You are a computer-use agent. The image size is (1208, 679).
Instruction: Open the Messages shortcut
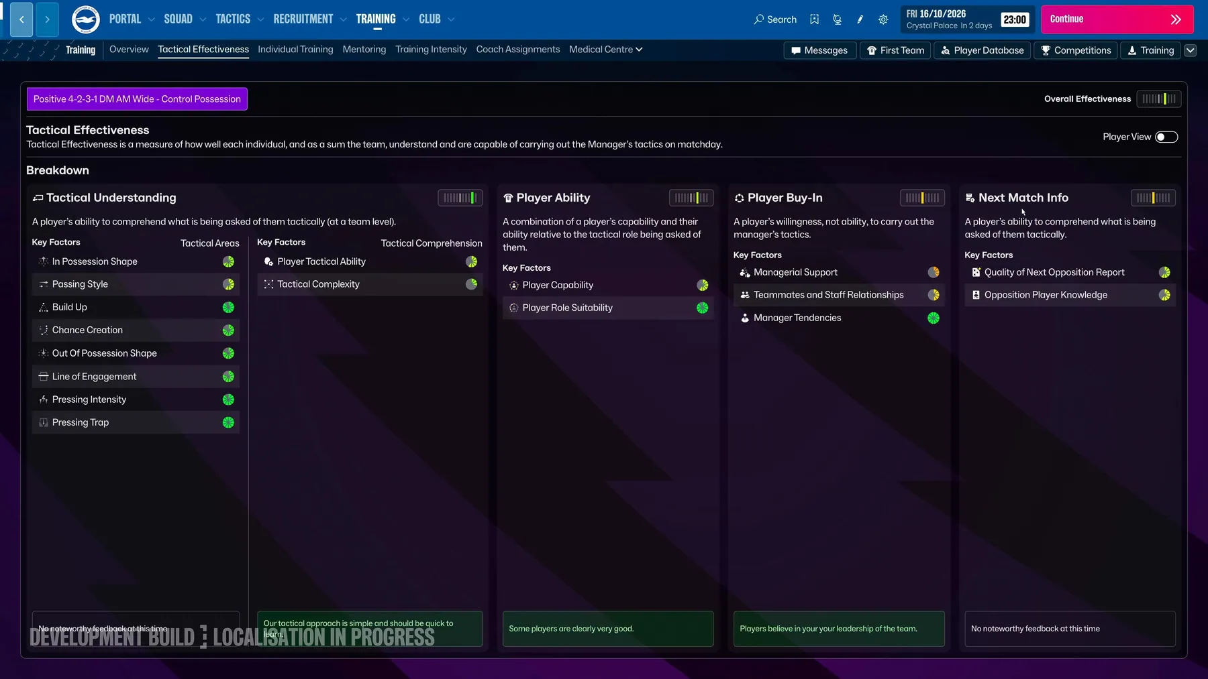coord(820,50)
